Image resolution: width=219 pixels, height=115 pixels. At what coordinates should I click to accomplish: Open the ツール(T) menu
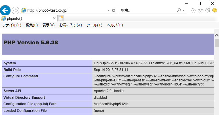[x=94, y=25]
